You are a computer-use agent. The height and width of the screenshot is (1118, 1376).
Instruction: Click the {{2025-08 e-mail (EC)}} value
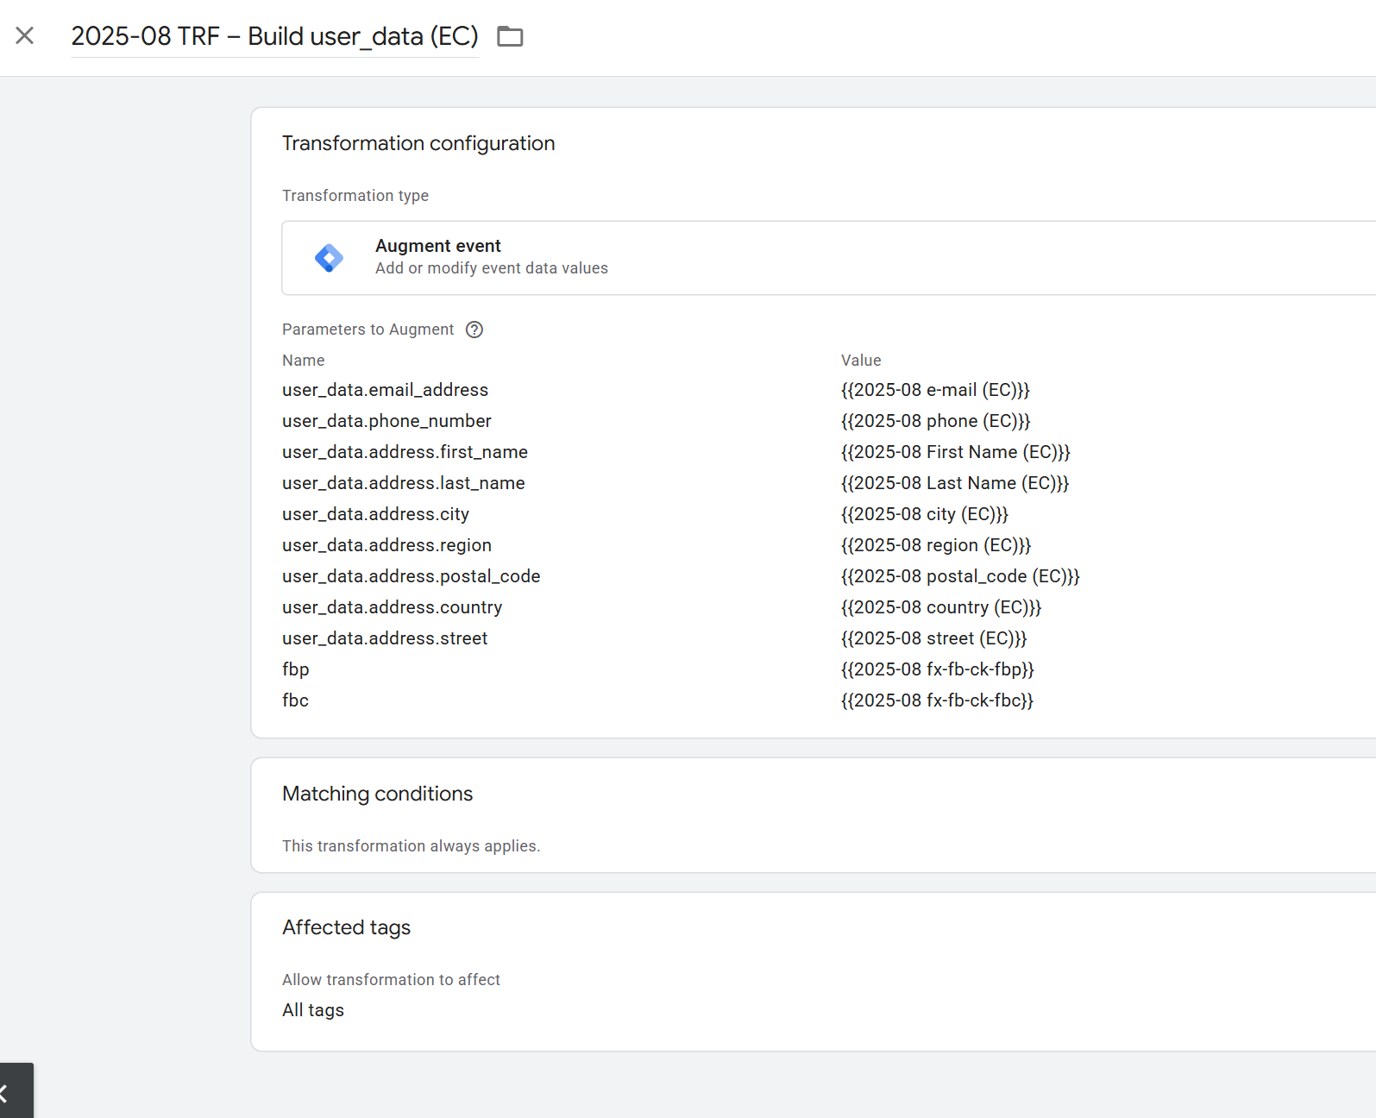(x=935, y=390)
